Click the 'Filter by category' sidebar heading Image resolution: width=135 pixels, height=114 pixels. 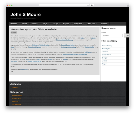[109, 41]
